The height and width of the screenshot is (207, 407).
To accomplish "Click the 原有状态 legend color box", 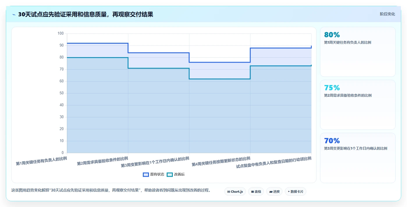I will coord(146,174).
